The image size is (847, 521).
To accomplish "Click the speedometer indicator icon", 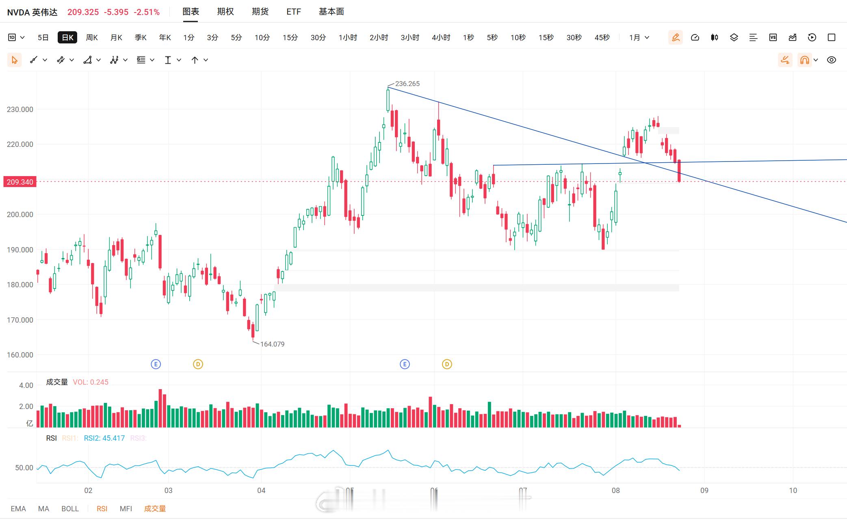I will (695, 37).
